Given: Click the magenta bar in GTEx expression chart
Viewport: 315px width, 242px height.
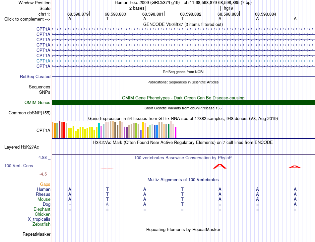Looking at the screenshot, I should pos(176,133).
